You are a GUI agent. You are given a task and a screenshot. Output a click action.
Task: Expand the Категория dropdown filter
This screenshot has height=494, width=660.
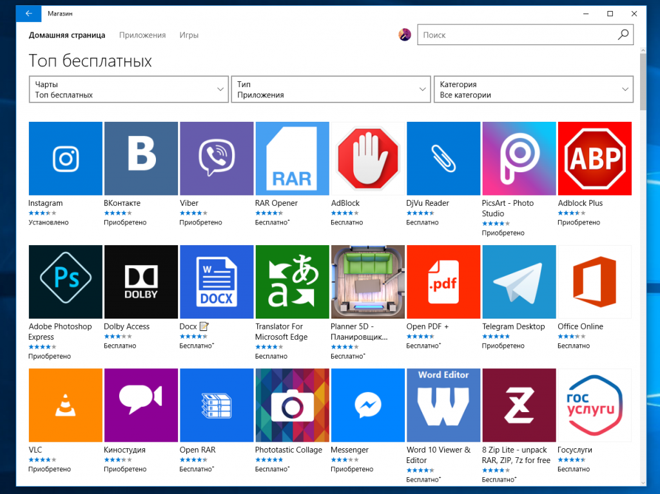tap(533, 90)
